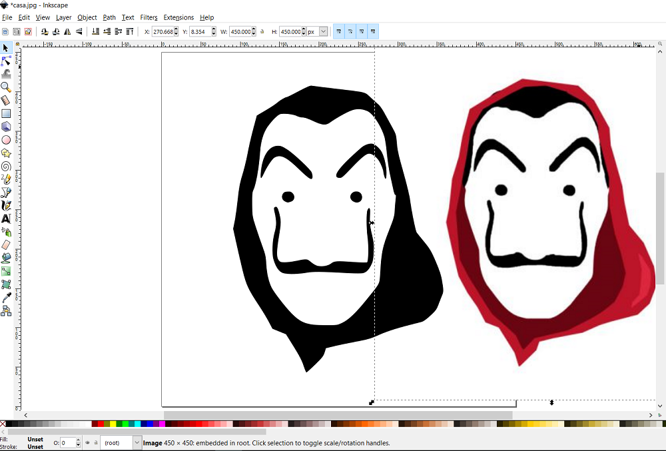Screen dimensions: 666x451
Task: Open the View menu
Action: tap(43, 17)
